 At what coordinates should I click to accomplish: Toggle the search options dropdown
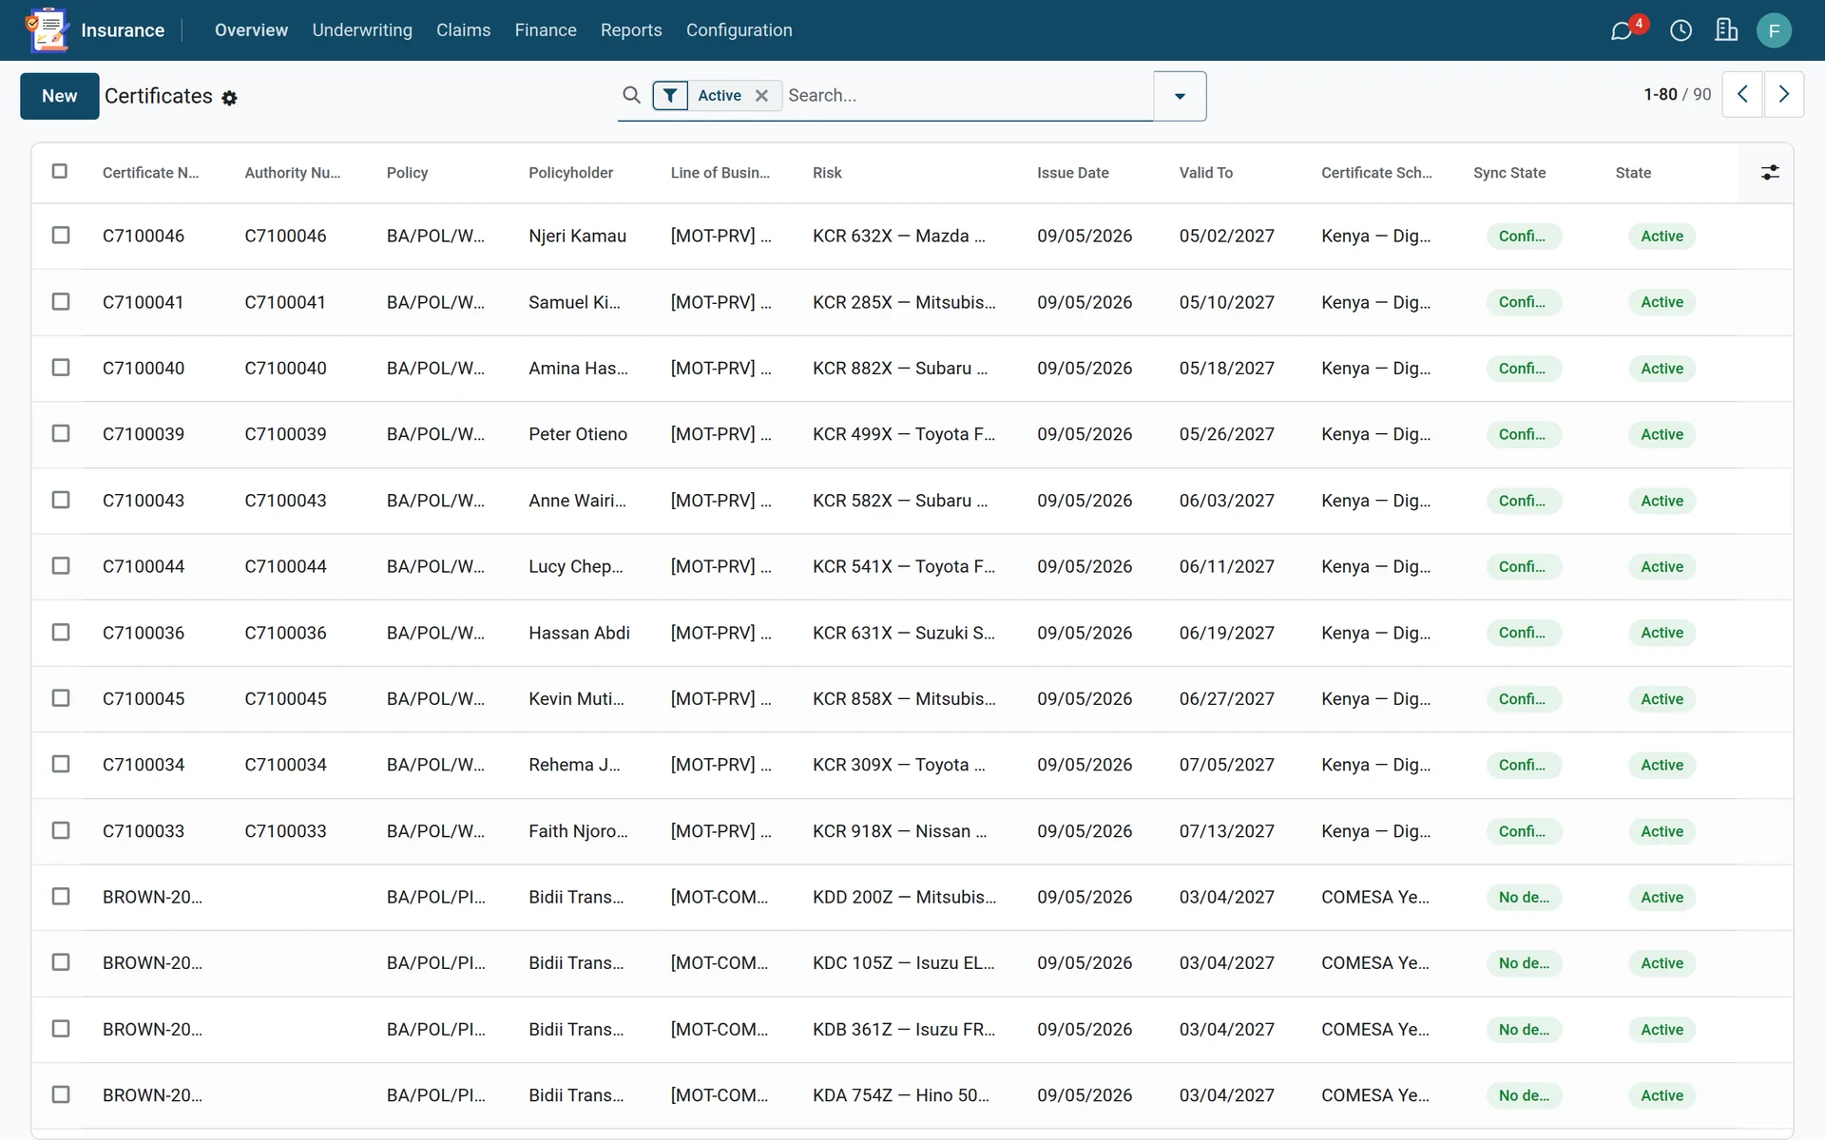[x=1180, y=96]
